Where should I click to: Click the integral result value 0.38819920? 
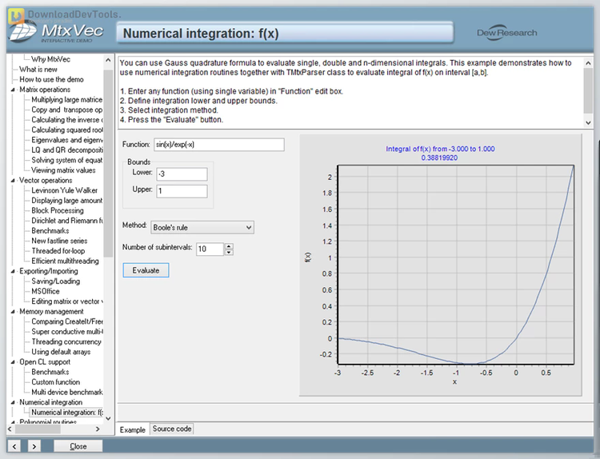[439, 158]
